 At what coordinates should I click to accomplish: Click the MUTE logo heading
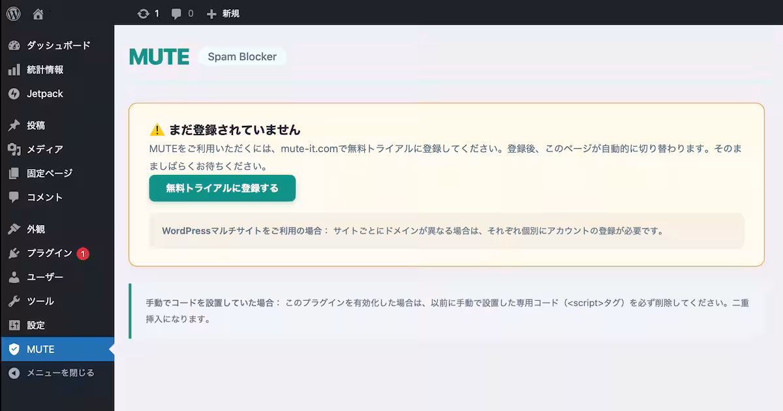(x=159, y=57)
